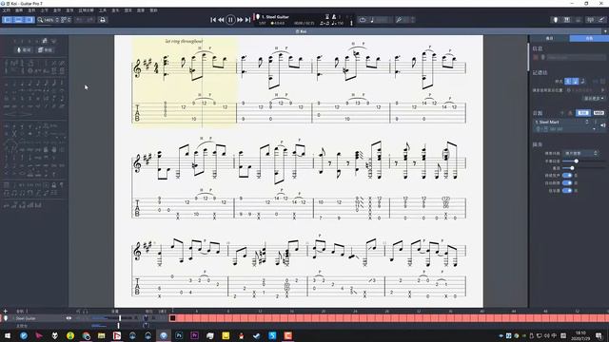This screenshot has width=609, height=342.
Task: Click the zoom magnifier icon
Action: click(40, 20)
